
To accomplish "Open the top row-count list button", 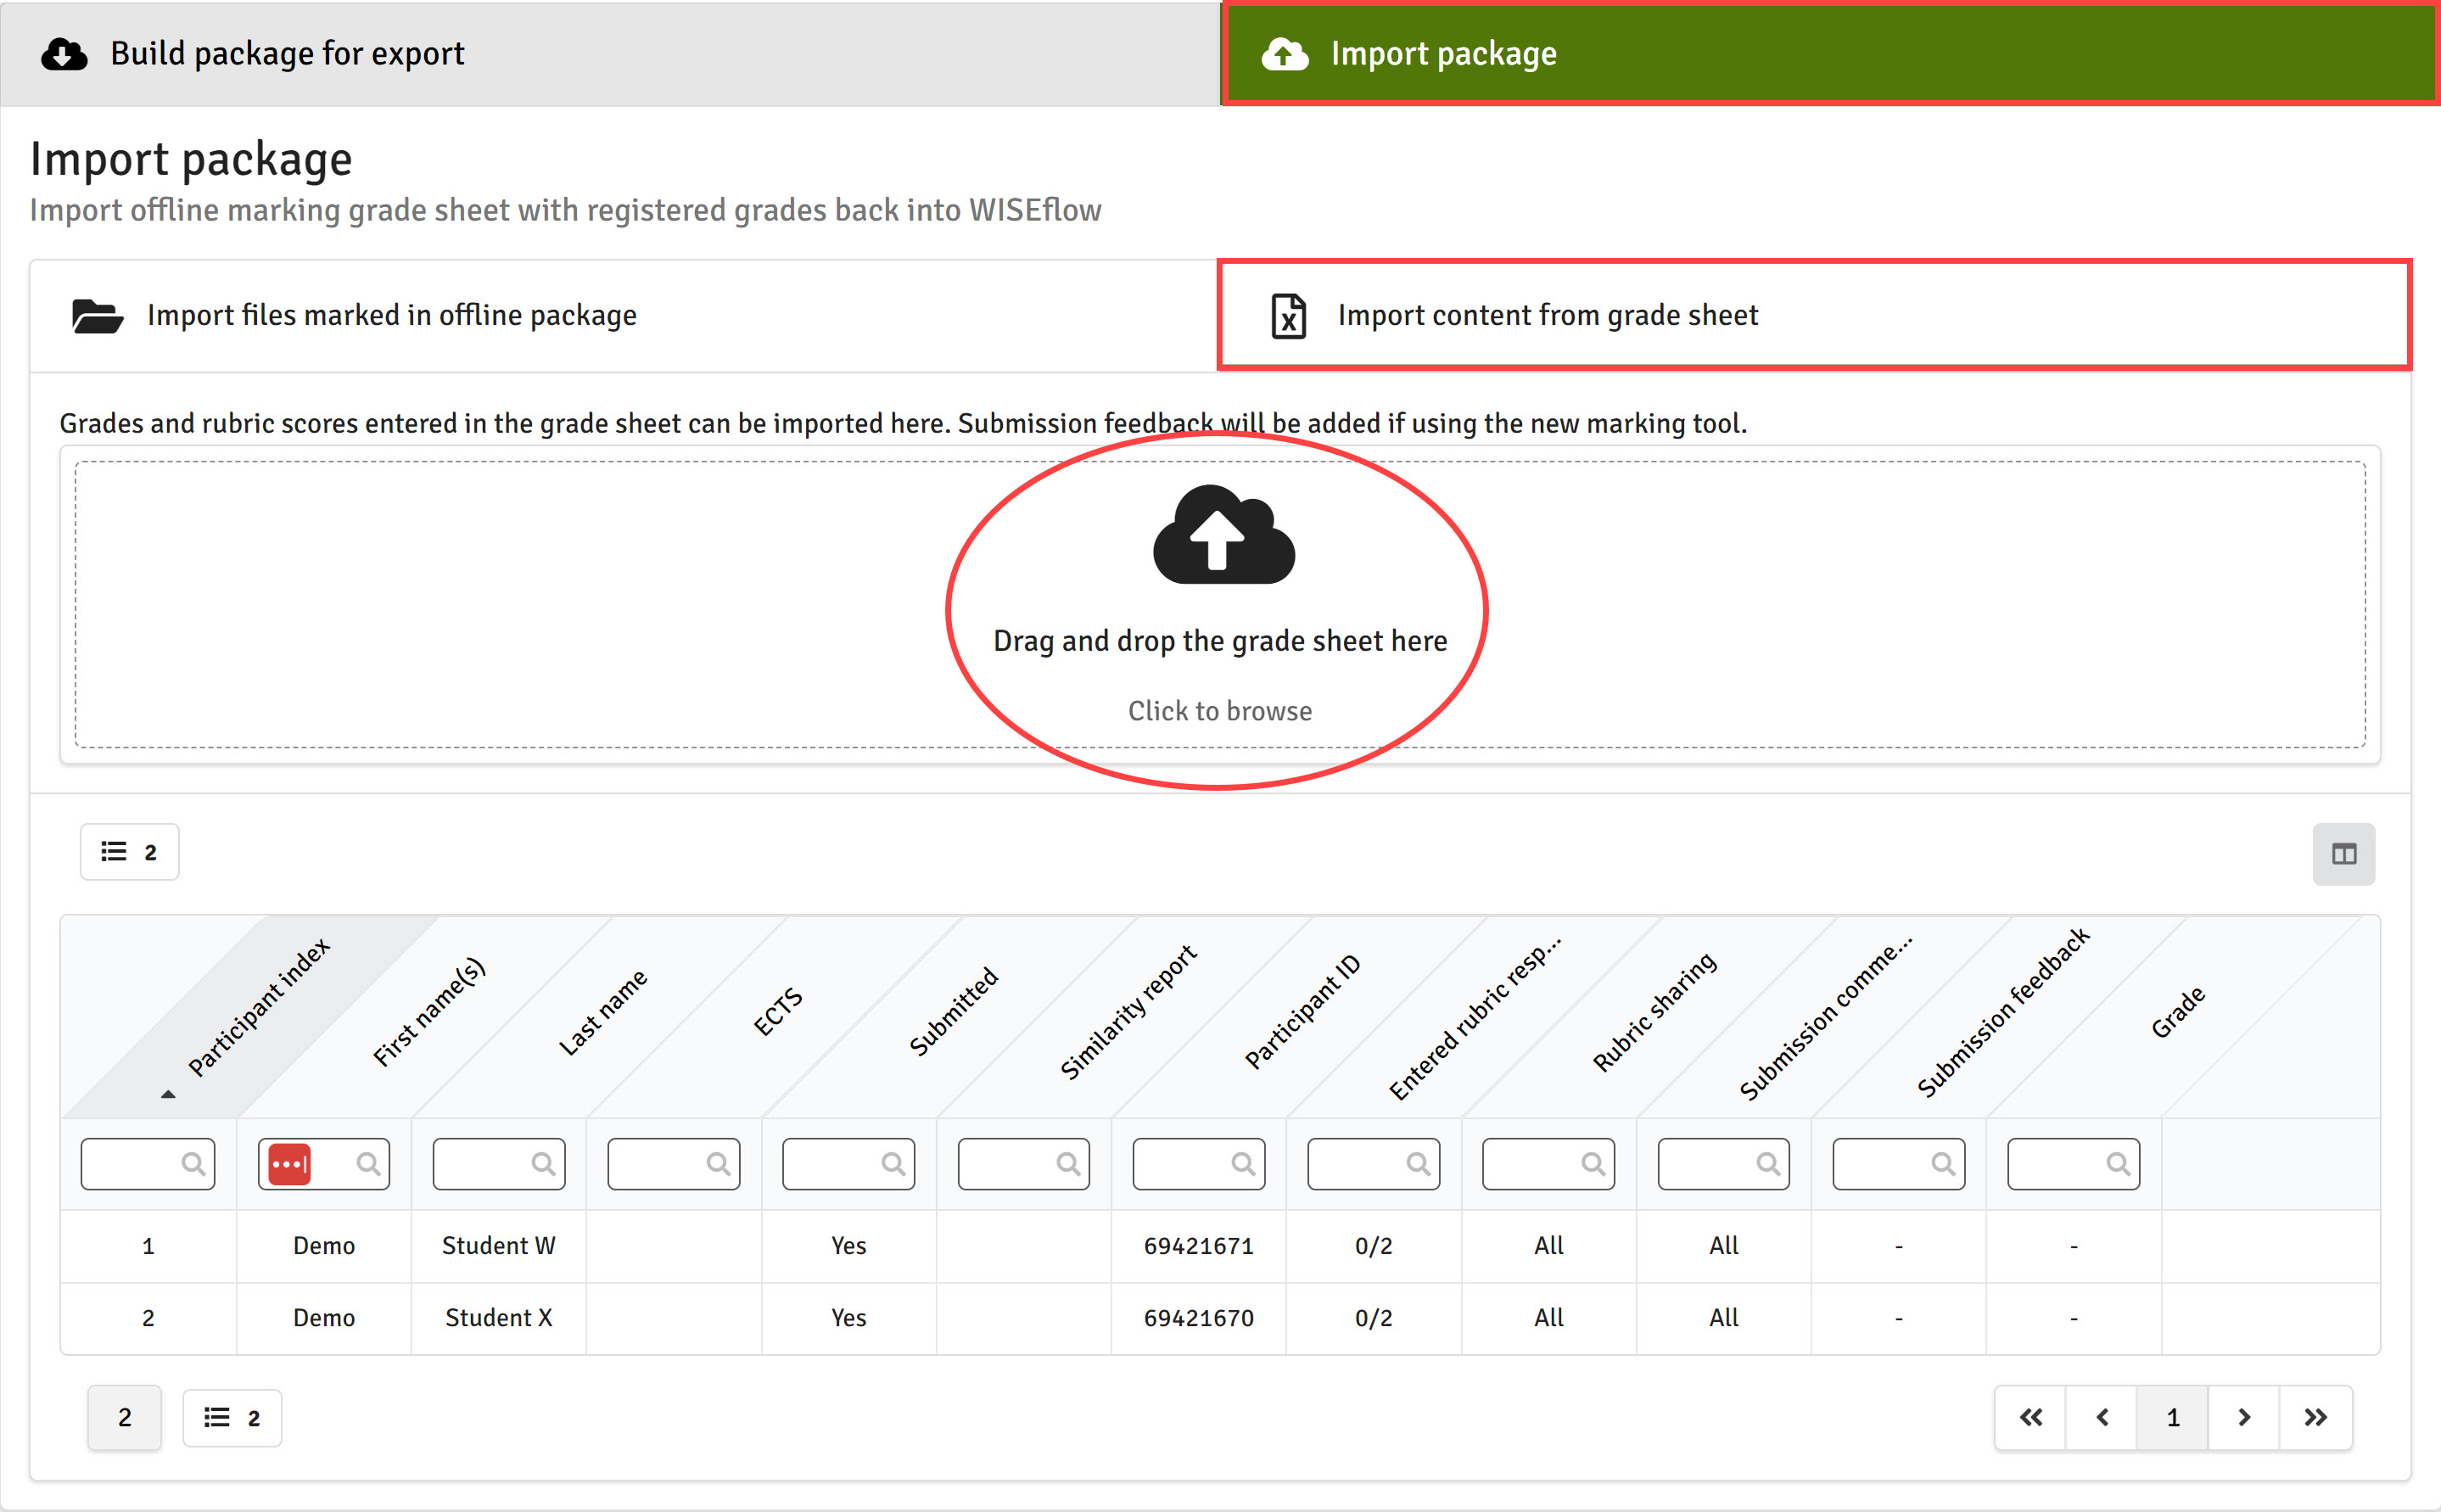I will [129, 852].
